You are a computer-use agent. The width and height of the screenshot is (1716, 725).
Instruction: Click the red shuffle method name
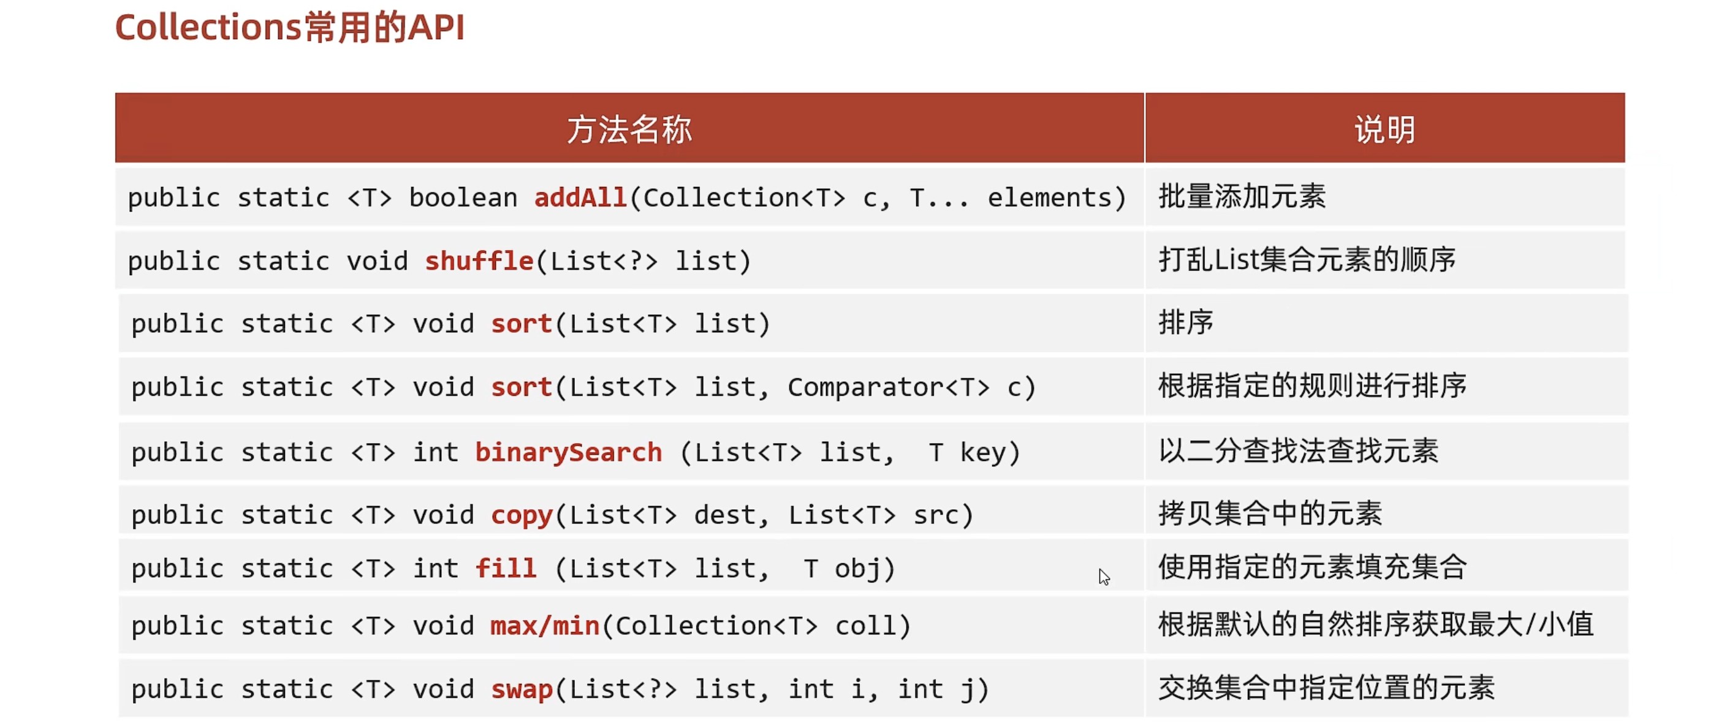click(479, 261)
